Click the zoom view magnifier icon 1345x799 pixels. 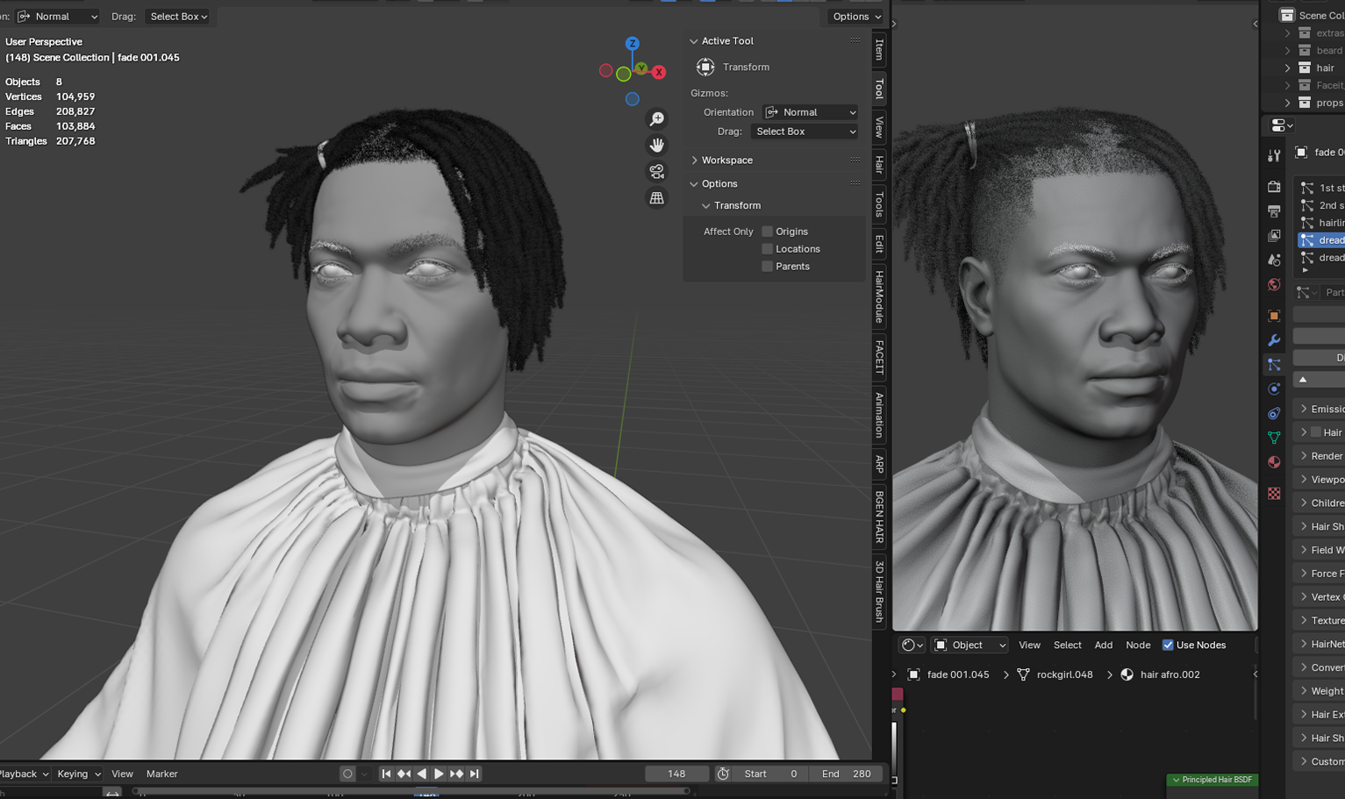(x=656, y=119)
